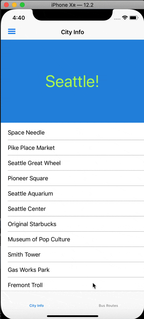144x319 pixels.
Task: Tap the home indicator bar
Action: click(x=73, y=316)
